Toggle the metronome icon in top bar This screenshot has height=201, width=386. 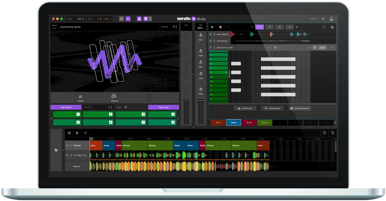click(139, 19)
